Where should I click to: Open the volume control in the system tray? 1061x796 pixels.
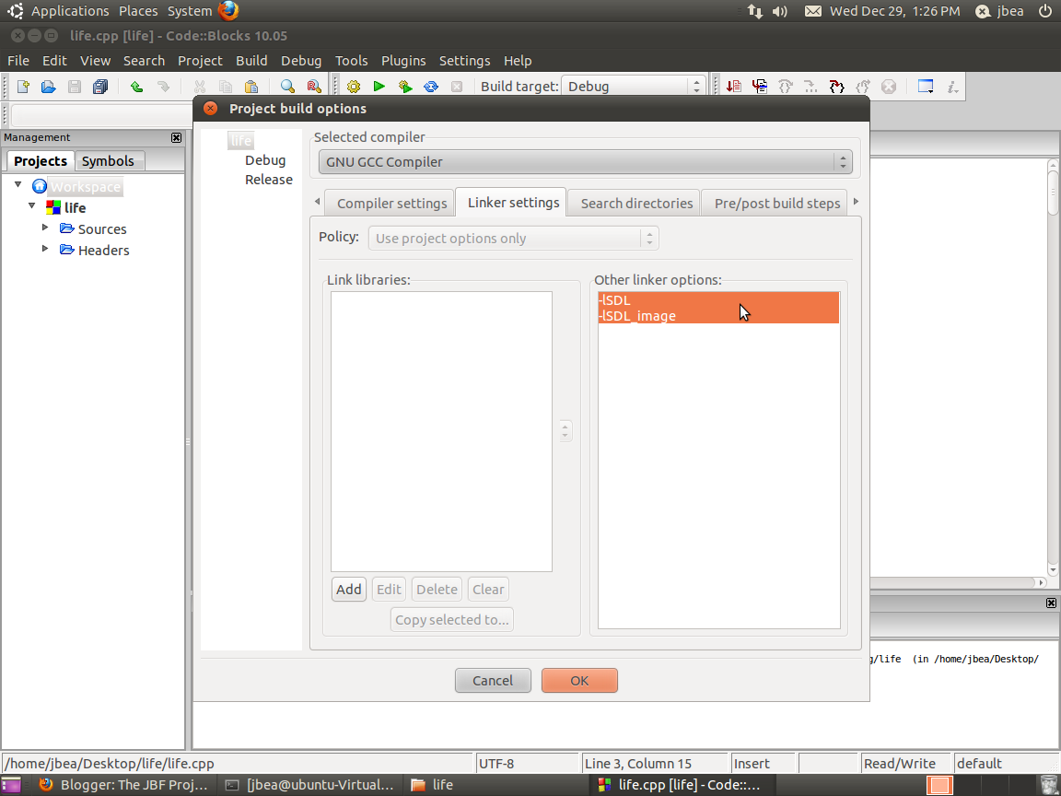[x=780, y=11]
